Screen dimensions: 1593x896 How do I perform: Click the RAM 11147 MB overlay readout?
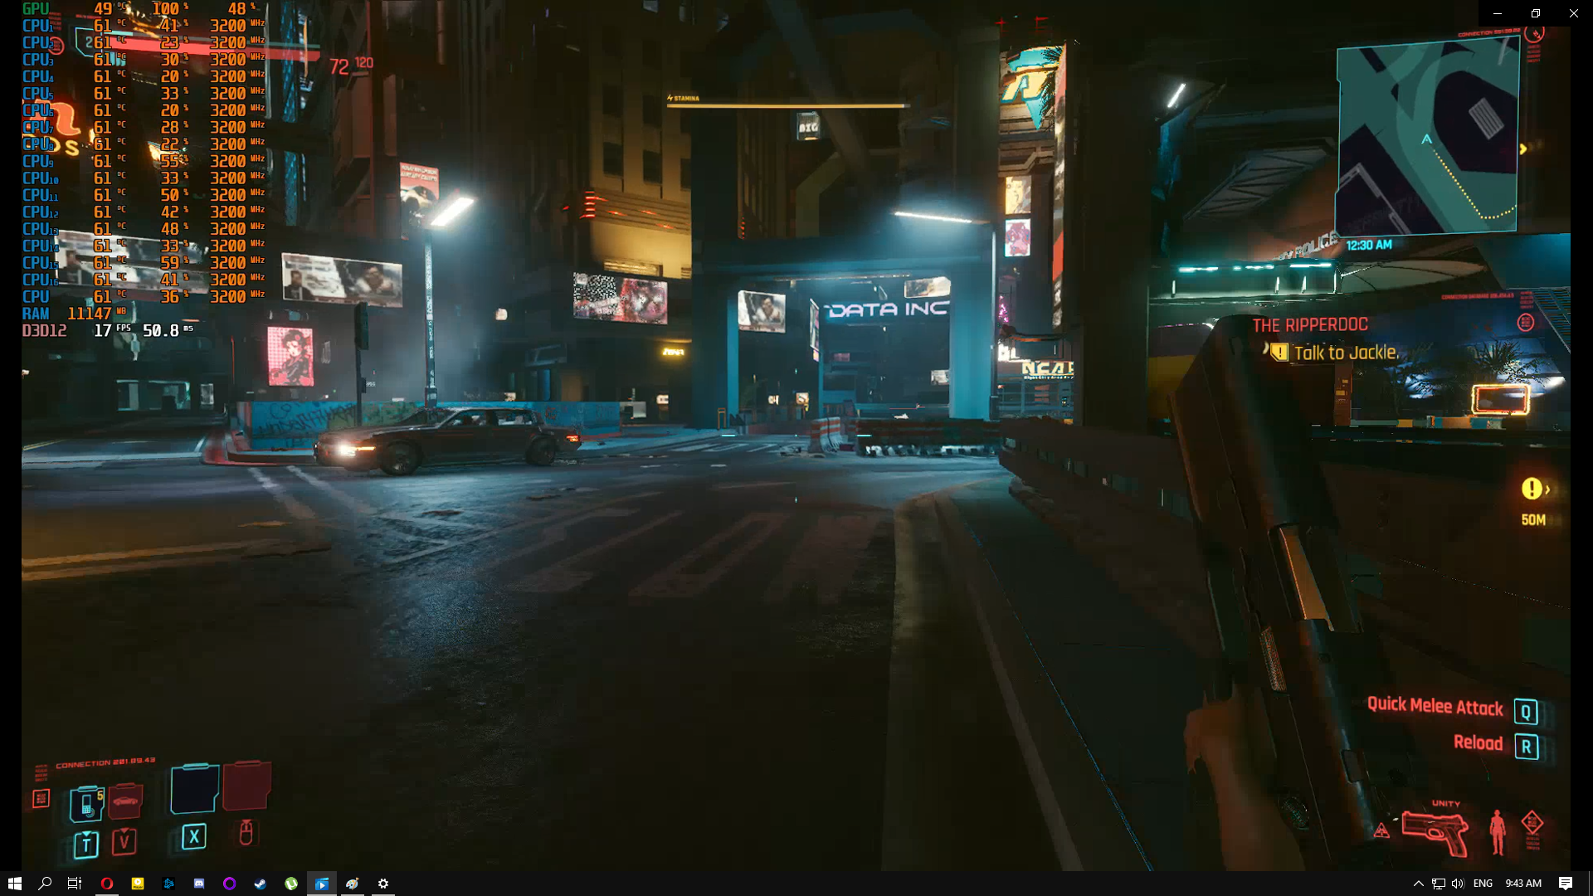tap(74, 314)
